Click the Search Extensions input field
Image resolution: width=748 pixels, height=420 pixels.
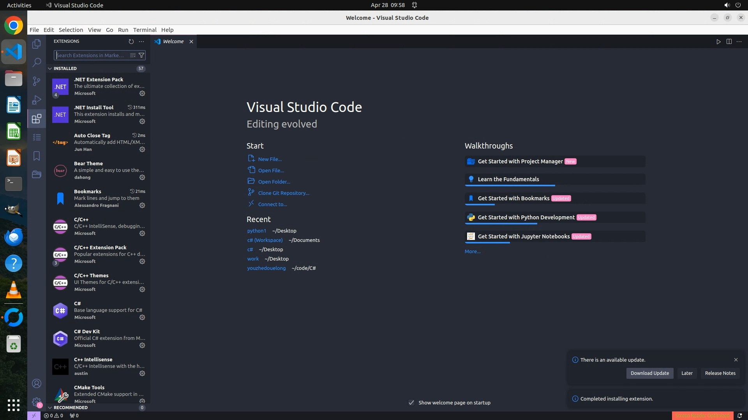(92, 55)
